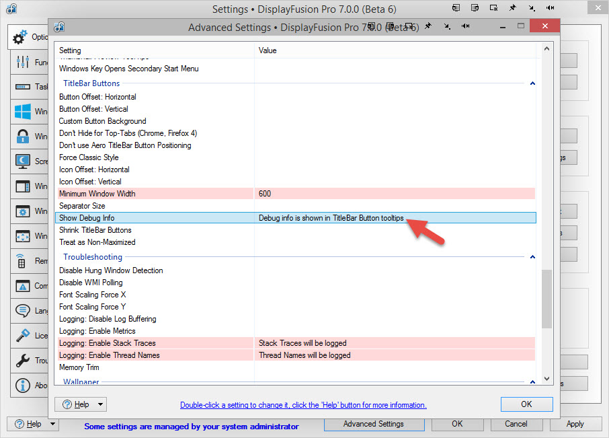Select the blue Windows logo sidebar icon
This screenshot has height=438, width=609.
[23, 111]
